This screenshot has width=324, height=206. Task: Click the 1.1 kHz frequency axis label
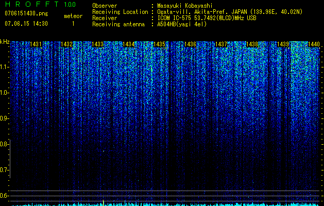[4, 67]
